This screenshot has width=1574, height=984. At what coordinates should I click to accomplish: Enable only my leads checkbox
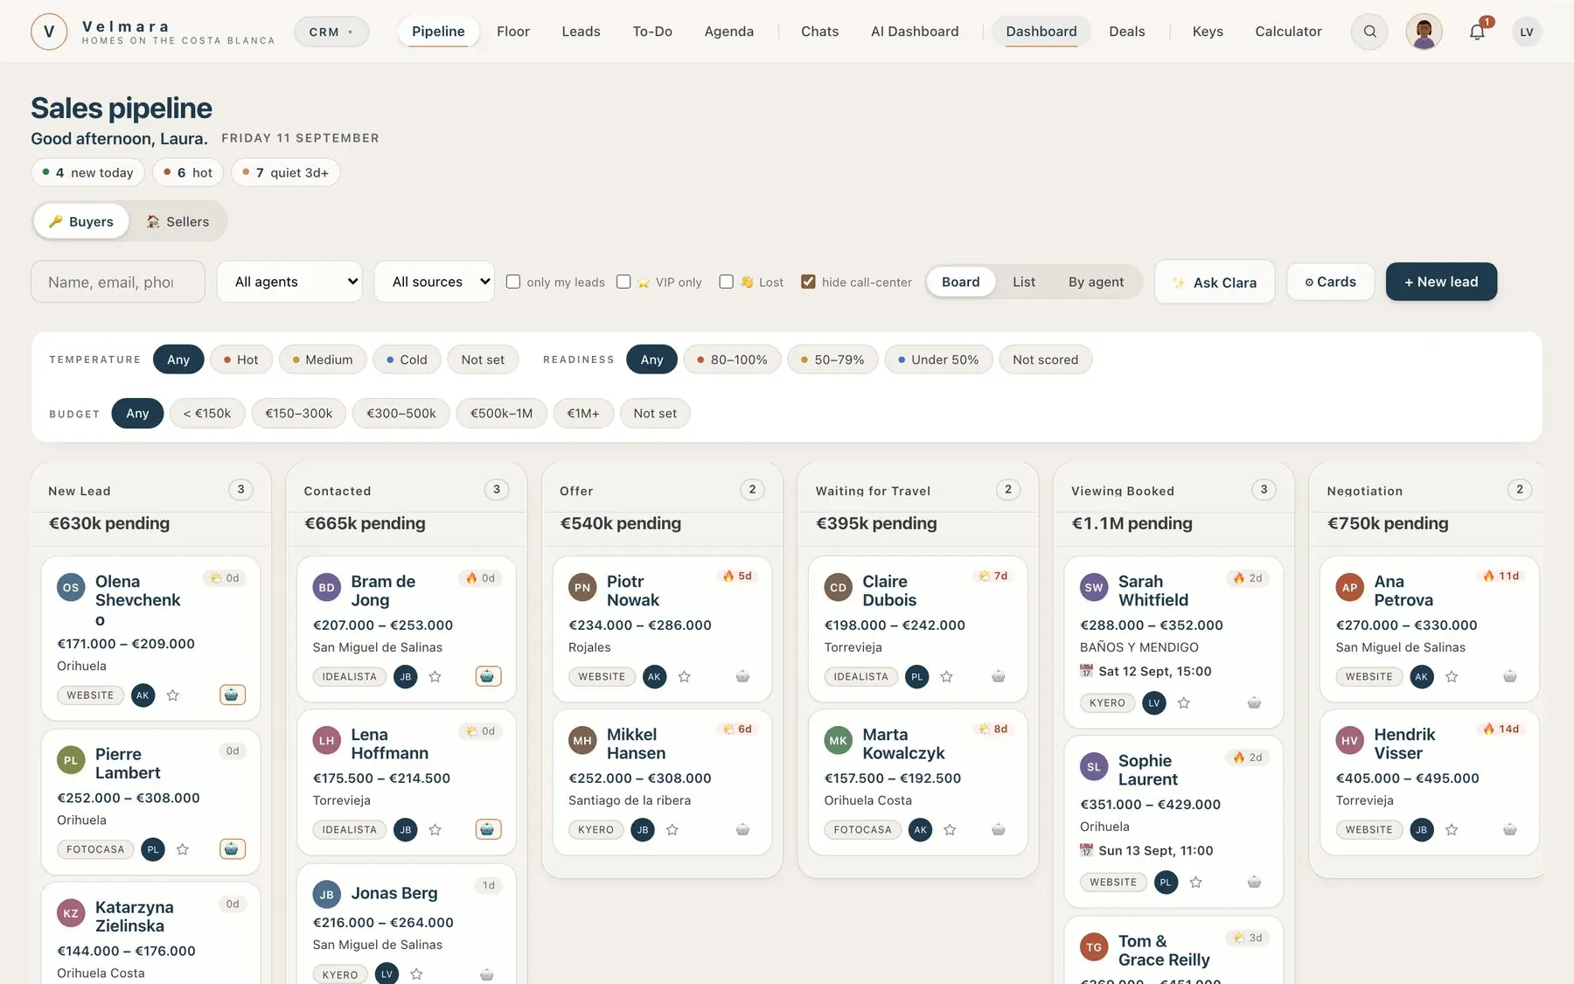click(x=513, y=282)
